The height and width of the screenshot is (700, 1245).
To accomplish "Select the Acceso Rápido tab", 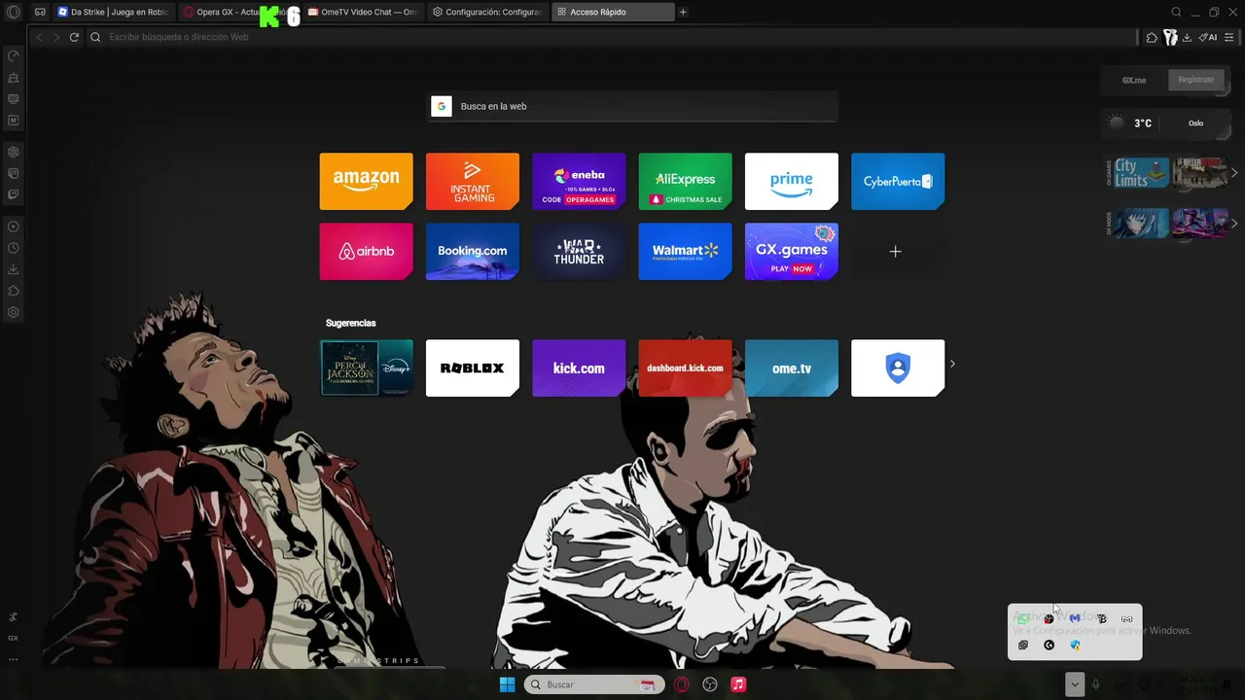I will (x=613, y=12).
